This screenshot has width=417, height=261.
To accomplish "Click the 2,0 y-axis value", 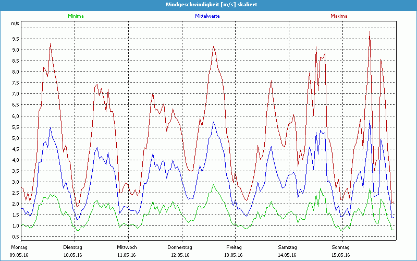I will (x=16, y=204).
